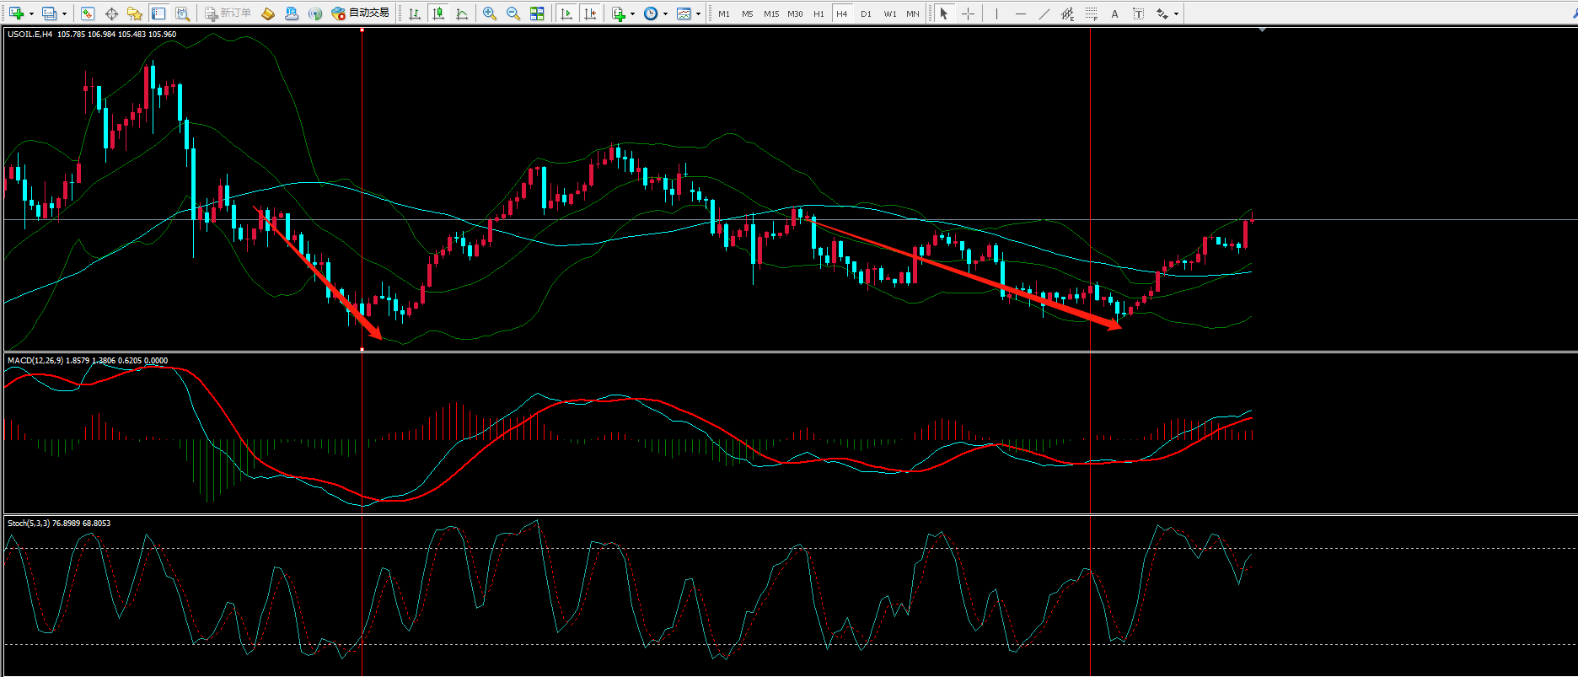
Task: Open the Indicators list icon
Action: [619, 13]
